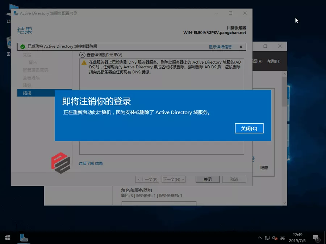
Task: Click the network icon in system tray
Action: click(267, 238)
